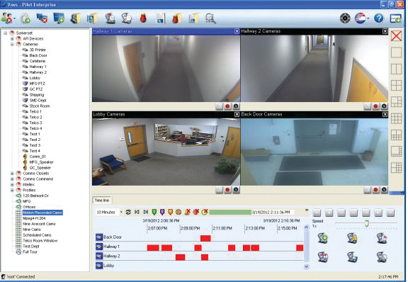The image size is (408, 282).
Task: Click the Back Door camera icon in timeline
Action: coord(99,237)
